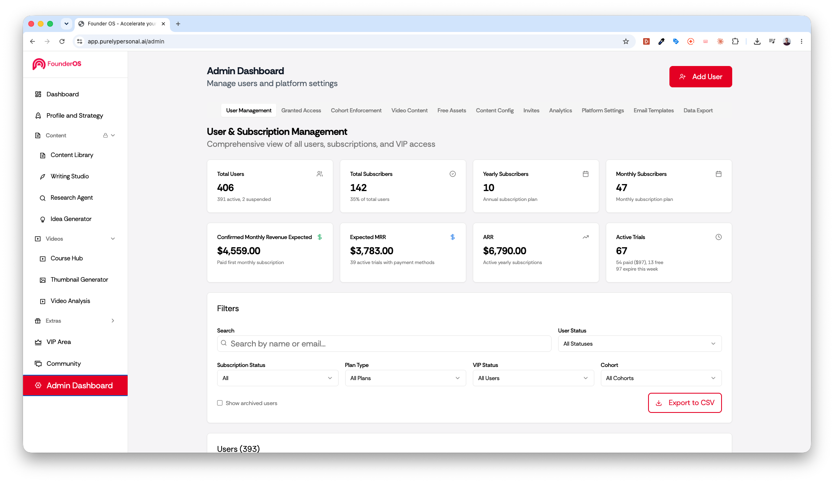Click the Users (393) heading

[x=238, y=449]
